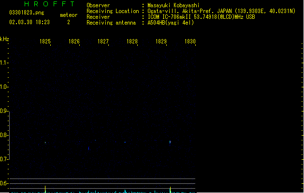
Task: Click the Receiver label
Action: (x=98, y=17)
